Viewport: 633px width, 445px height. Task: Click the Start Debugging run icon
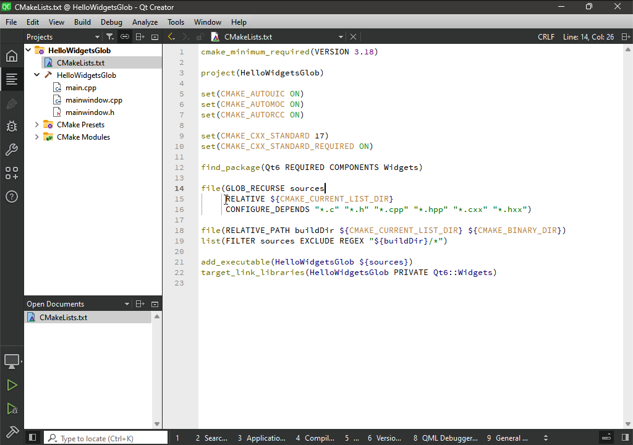coord(12,409)
